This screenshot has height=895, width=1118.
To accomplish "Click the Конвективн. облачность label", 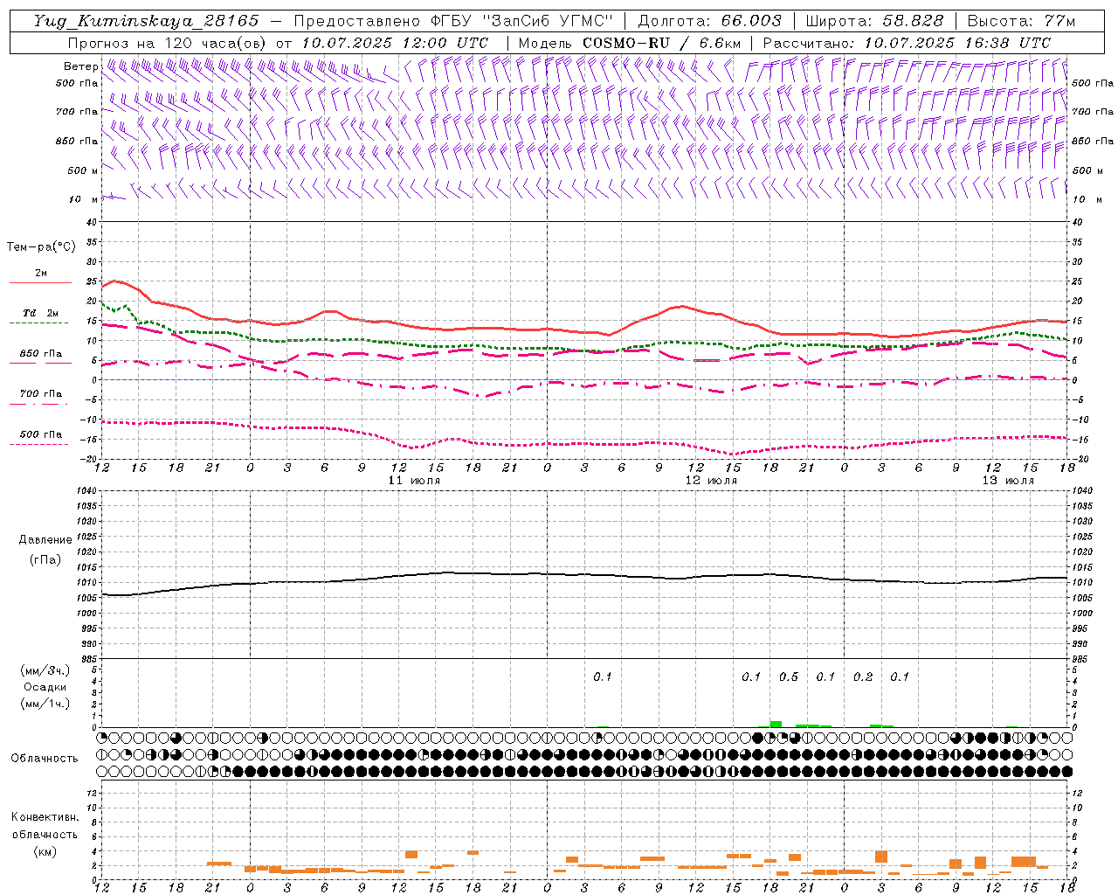I will coord(45,826).
